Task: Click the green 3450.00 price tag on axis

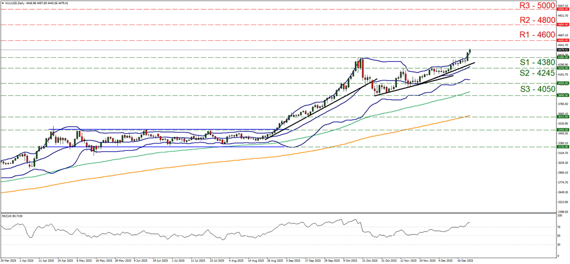Action: pyautogui.click(x=562, y=130)
